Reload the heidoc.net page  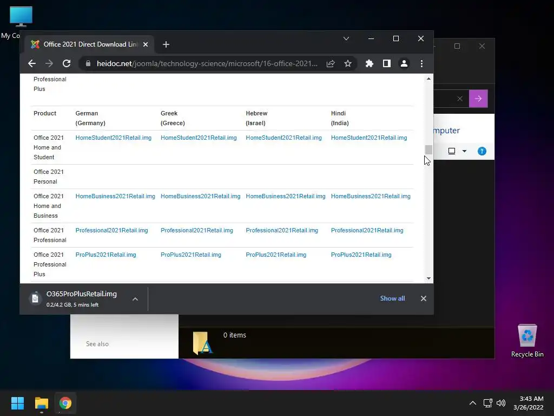click(x=67, y=64)
